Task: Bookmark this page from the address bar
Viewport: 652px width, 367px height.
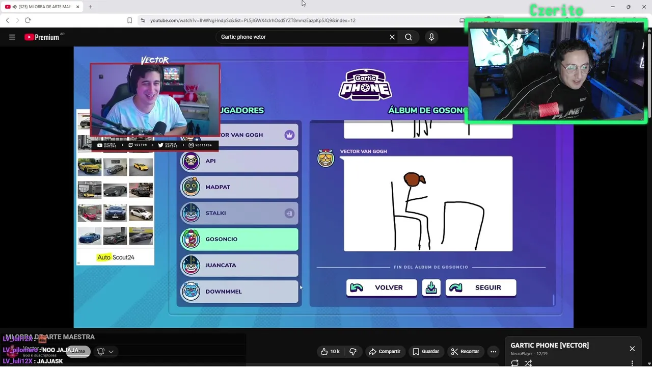Action: [x=129, y=20]
